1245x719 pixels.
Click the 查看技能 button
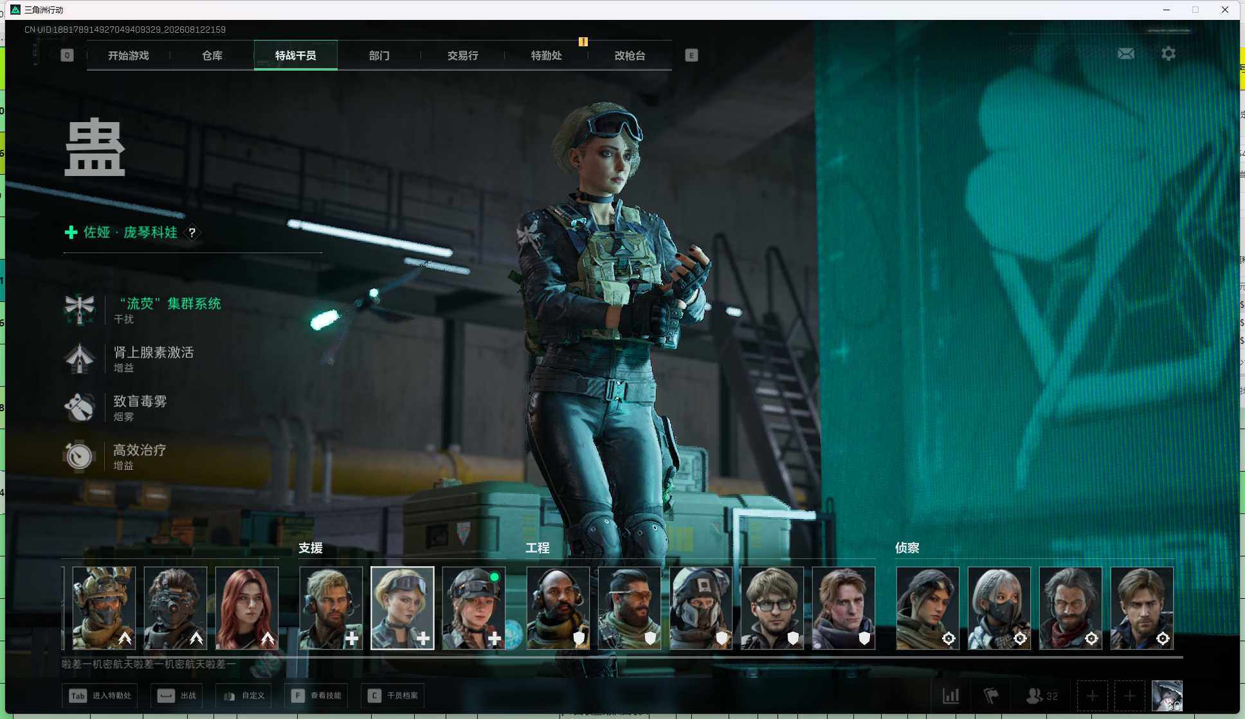coord(316,695)
